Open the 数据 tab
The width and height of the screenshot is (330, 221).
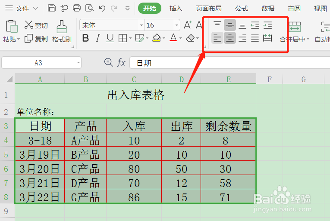tap(268, 9)
